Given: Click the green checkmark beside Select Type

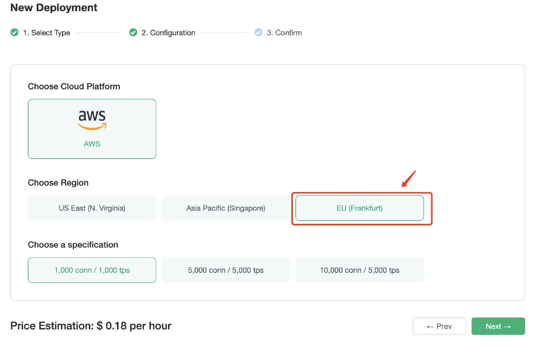Looking at the screenshot, I should point(14,33).
